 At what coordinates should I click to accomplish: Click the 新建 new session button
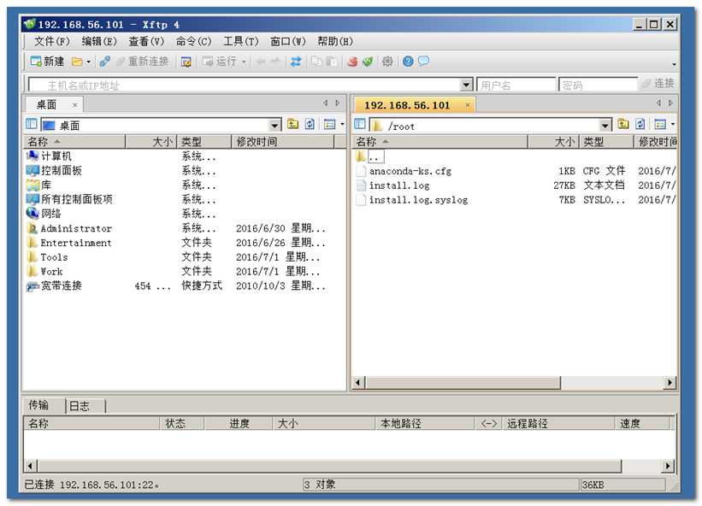(47, 61)
